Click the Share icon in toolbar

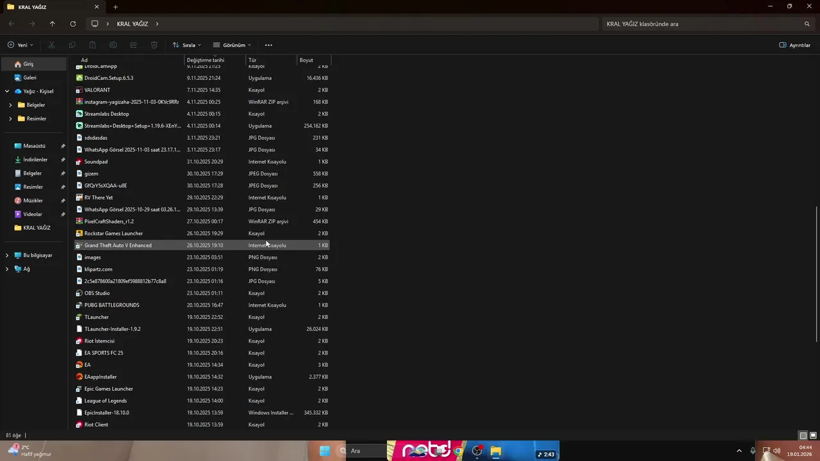[133, 45]
